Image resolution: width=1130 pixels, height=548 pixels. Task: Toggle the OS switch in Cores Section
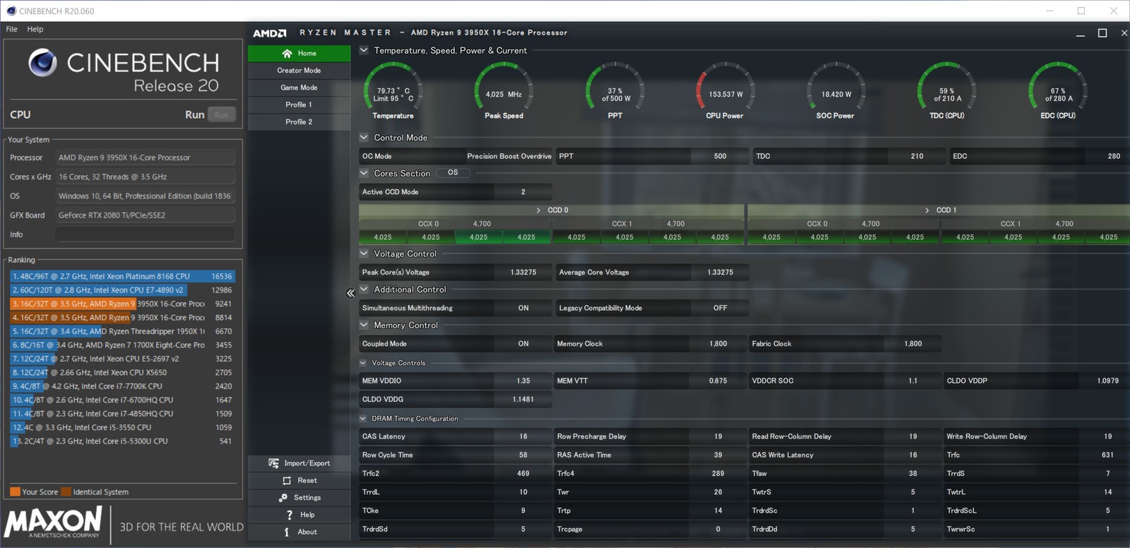(x=452, y=173)
